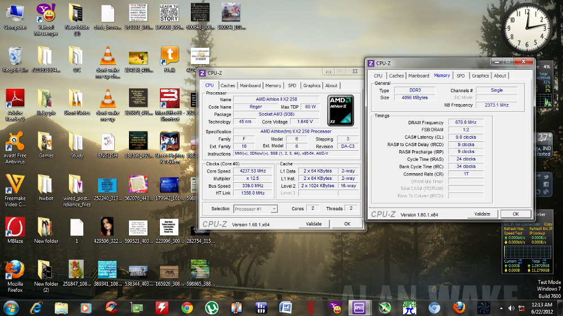The height and width of the screenshot is (316, 563).
Task: Click the NB Frequency value 2373.1 MHz
Action: (497, 105)
